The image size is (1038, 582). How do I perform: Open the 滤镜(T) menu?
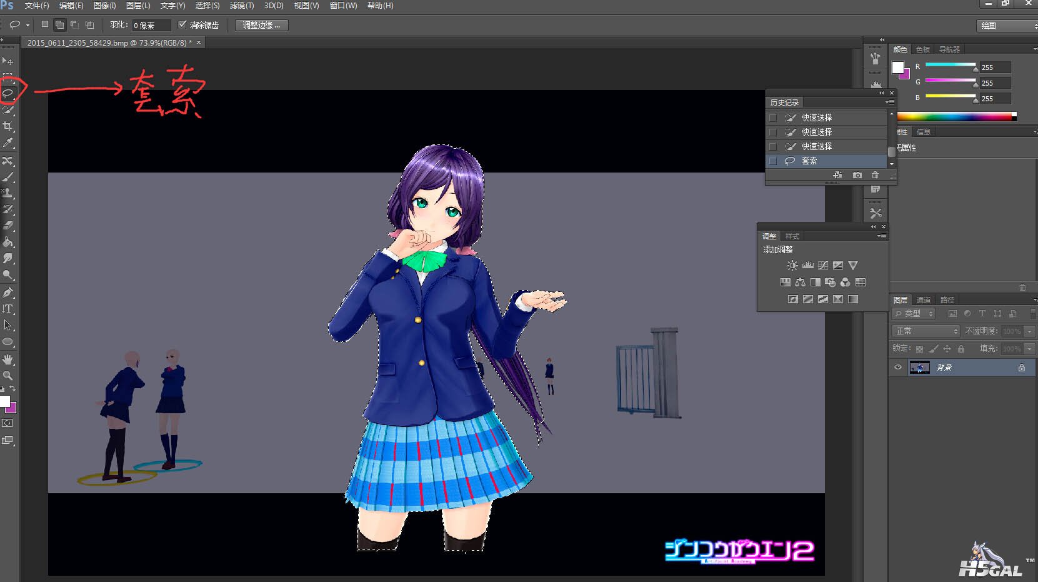coord(242,6)
